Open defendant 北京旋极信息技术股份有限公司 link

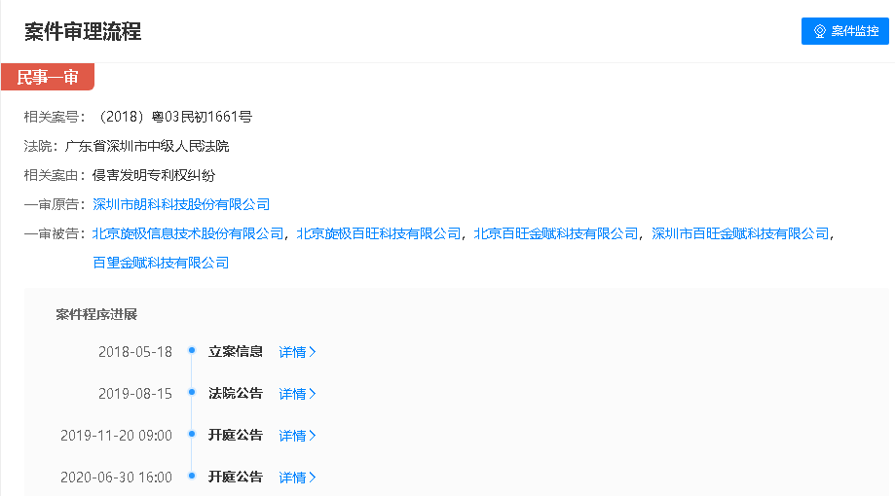click(188, 233)
